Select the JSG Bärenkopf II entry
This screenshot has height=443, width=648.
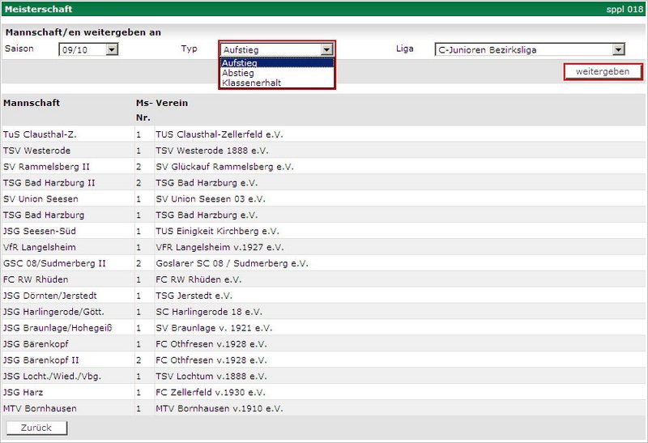[40, 360]
